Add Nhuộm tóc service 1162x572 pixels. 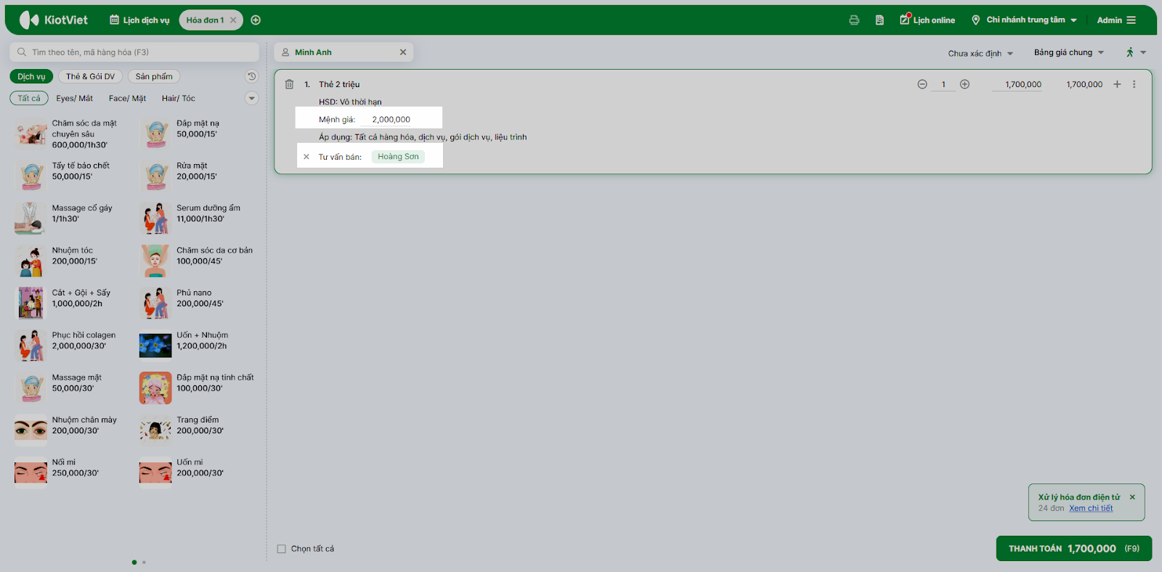pyautogui.click(x=72, y=261)
